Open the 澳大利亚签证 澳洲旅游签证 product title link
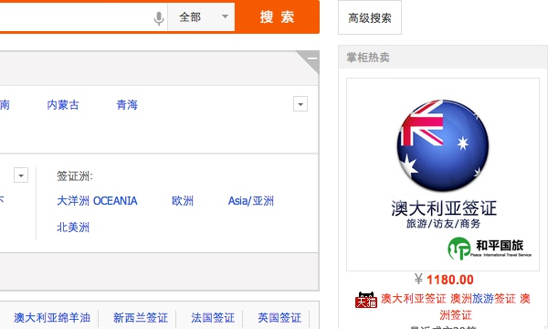548x329 pixels. click(x=456, y=307)
